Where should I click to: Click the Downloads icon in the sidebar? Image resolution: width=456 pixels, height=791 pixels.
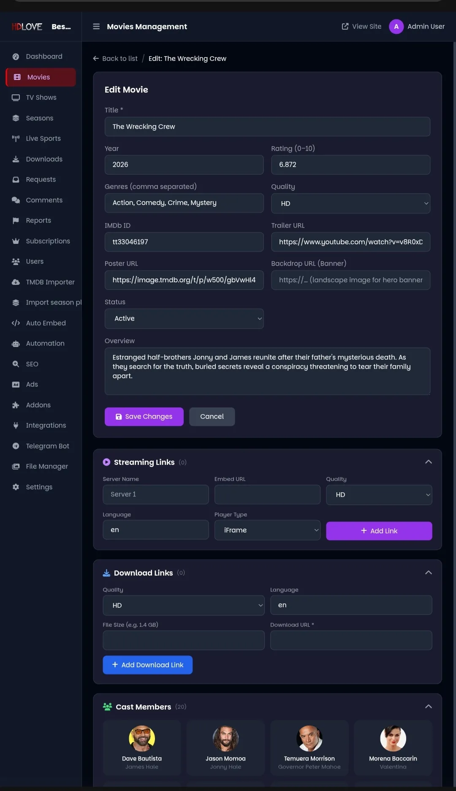tap(16, 159)
